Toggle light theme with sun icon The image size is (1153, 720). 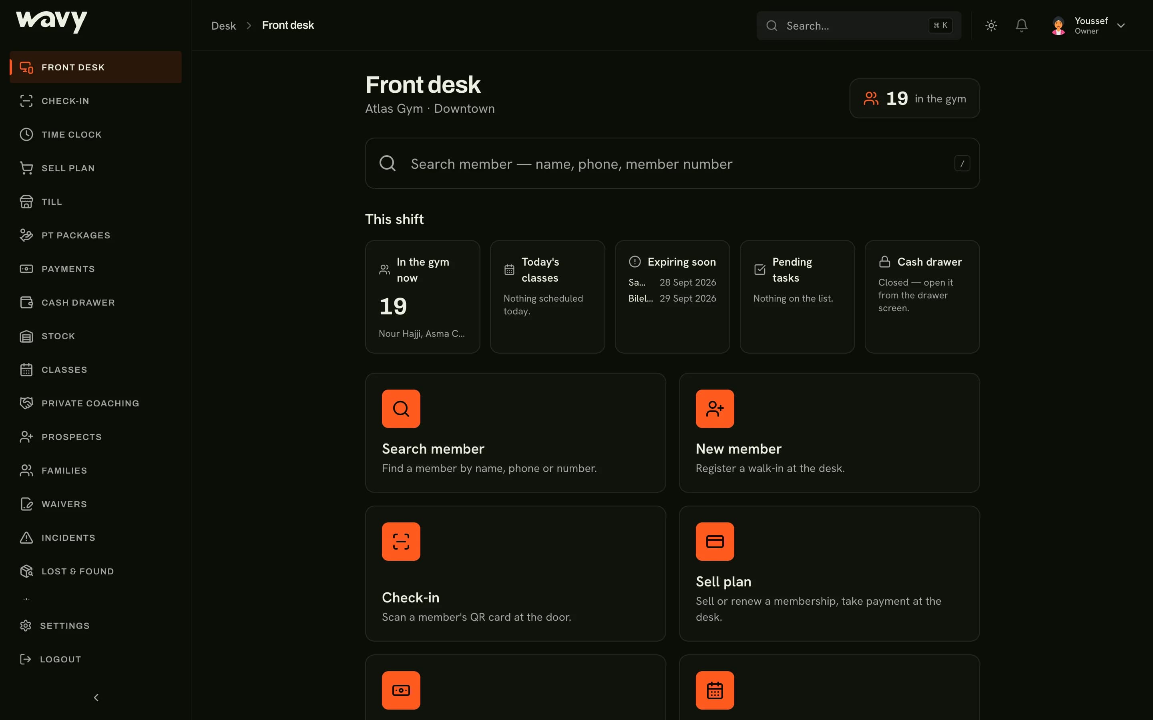(991, 26)
